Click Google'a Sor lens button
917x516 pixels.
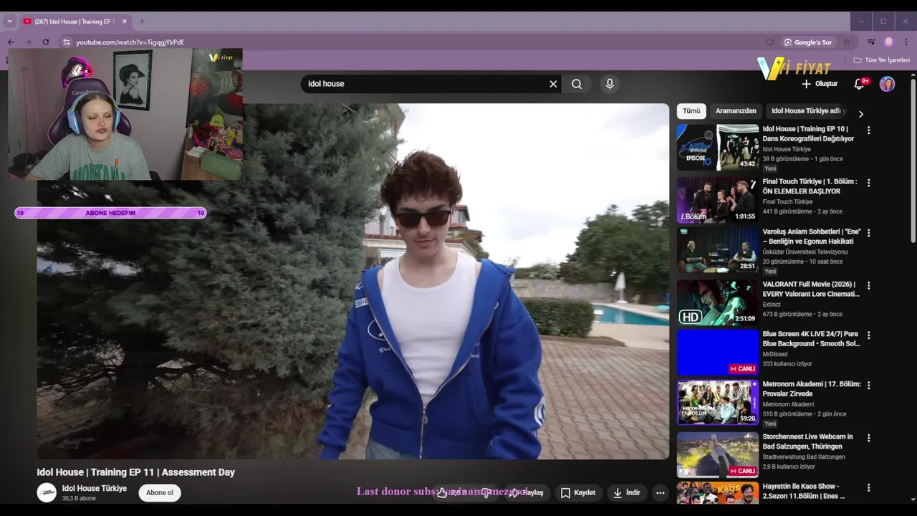[808, 42]
